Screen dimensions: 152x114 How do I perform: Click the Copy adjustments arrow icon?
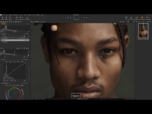tap(147, 17)
